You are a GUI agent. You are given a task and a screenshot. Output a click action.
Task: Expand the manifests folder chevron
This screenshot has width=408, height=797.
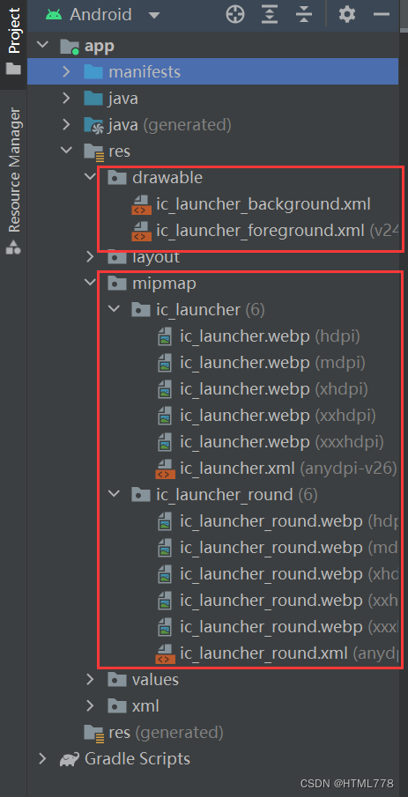click(x=65, y=71)
